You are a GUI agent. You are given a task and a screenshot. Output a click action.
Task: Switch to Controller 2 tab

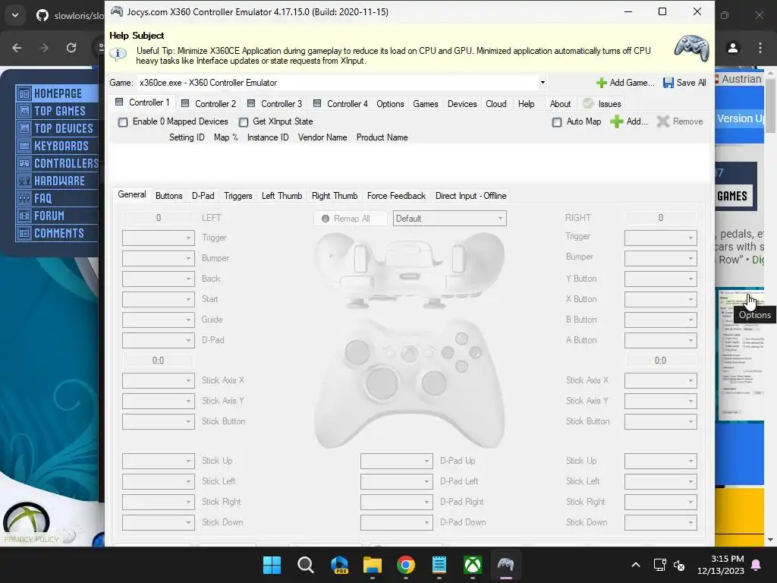(x=208, y=103)
